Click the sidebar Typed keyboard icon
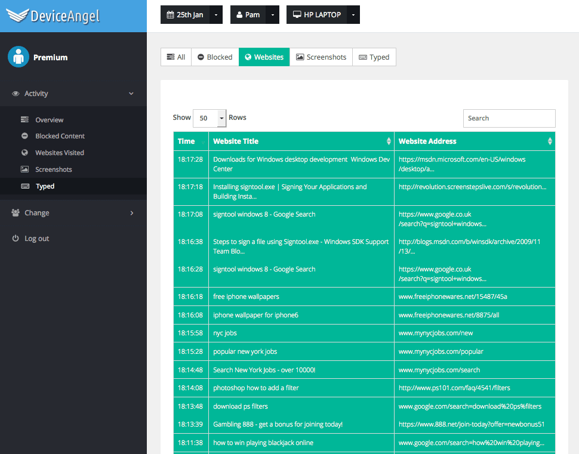The height and width of the screenshot is (454, 579). tap(25, 186)
